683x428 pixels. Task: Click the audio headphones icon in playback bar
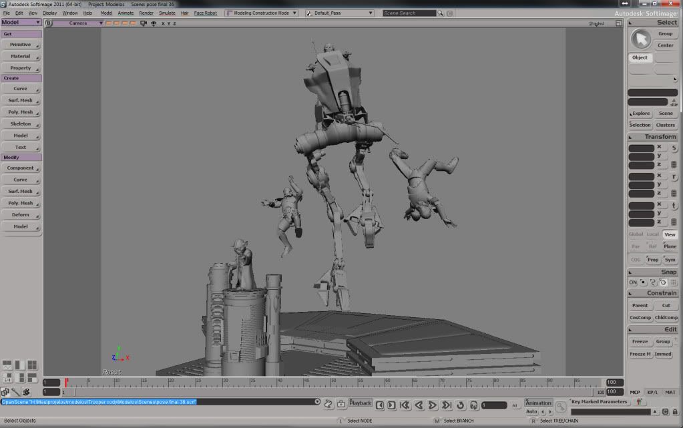click(x=473, y=405)
